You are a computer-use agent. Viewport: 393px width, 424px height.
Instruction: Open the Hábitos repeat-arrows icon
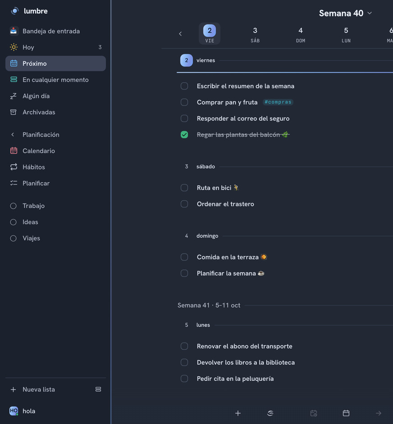point(14,167)
